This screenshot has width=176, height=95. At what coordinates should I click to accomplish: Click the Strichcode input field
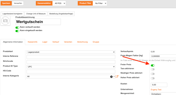71,62
